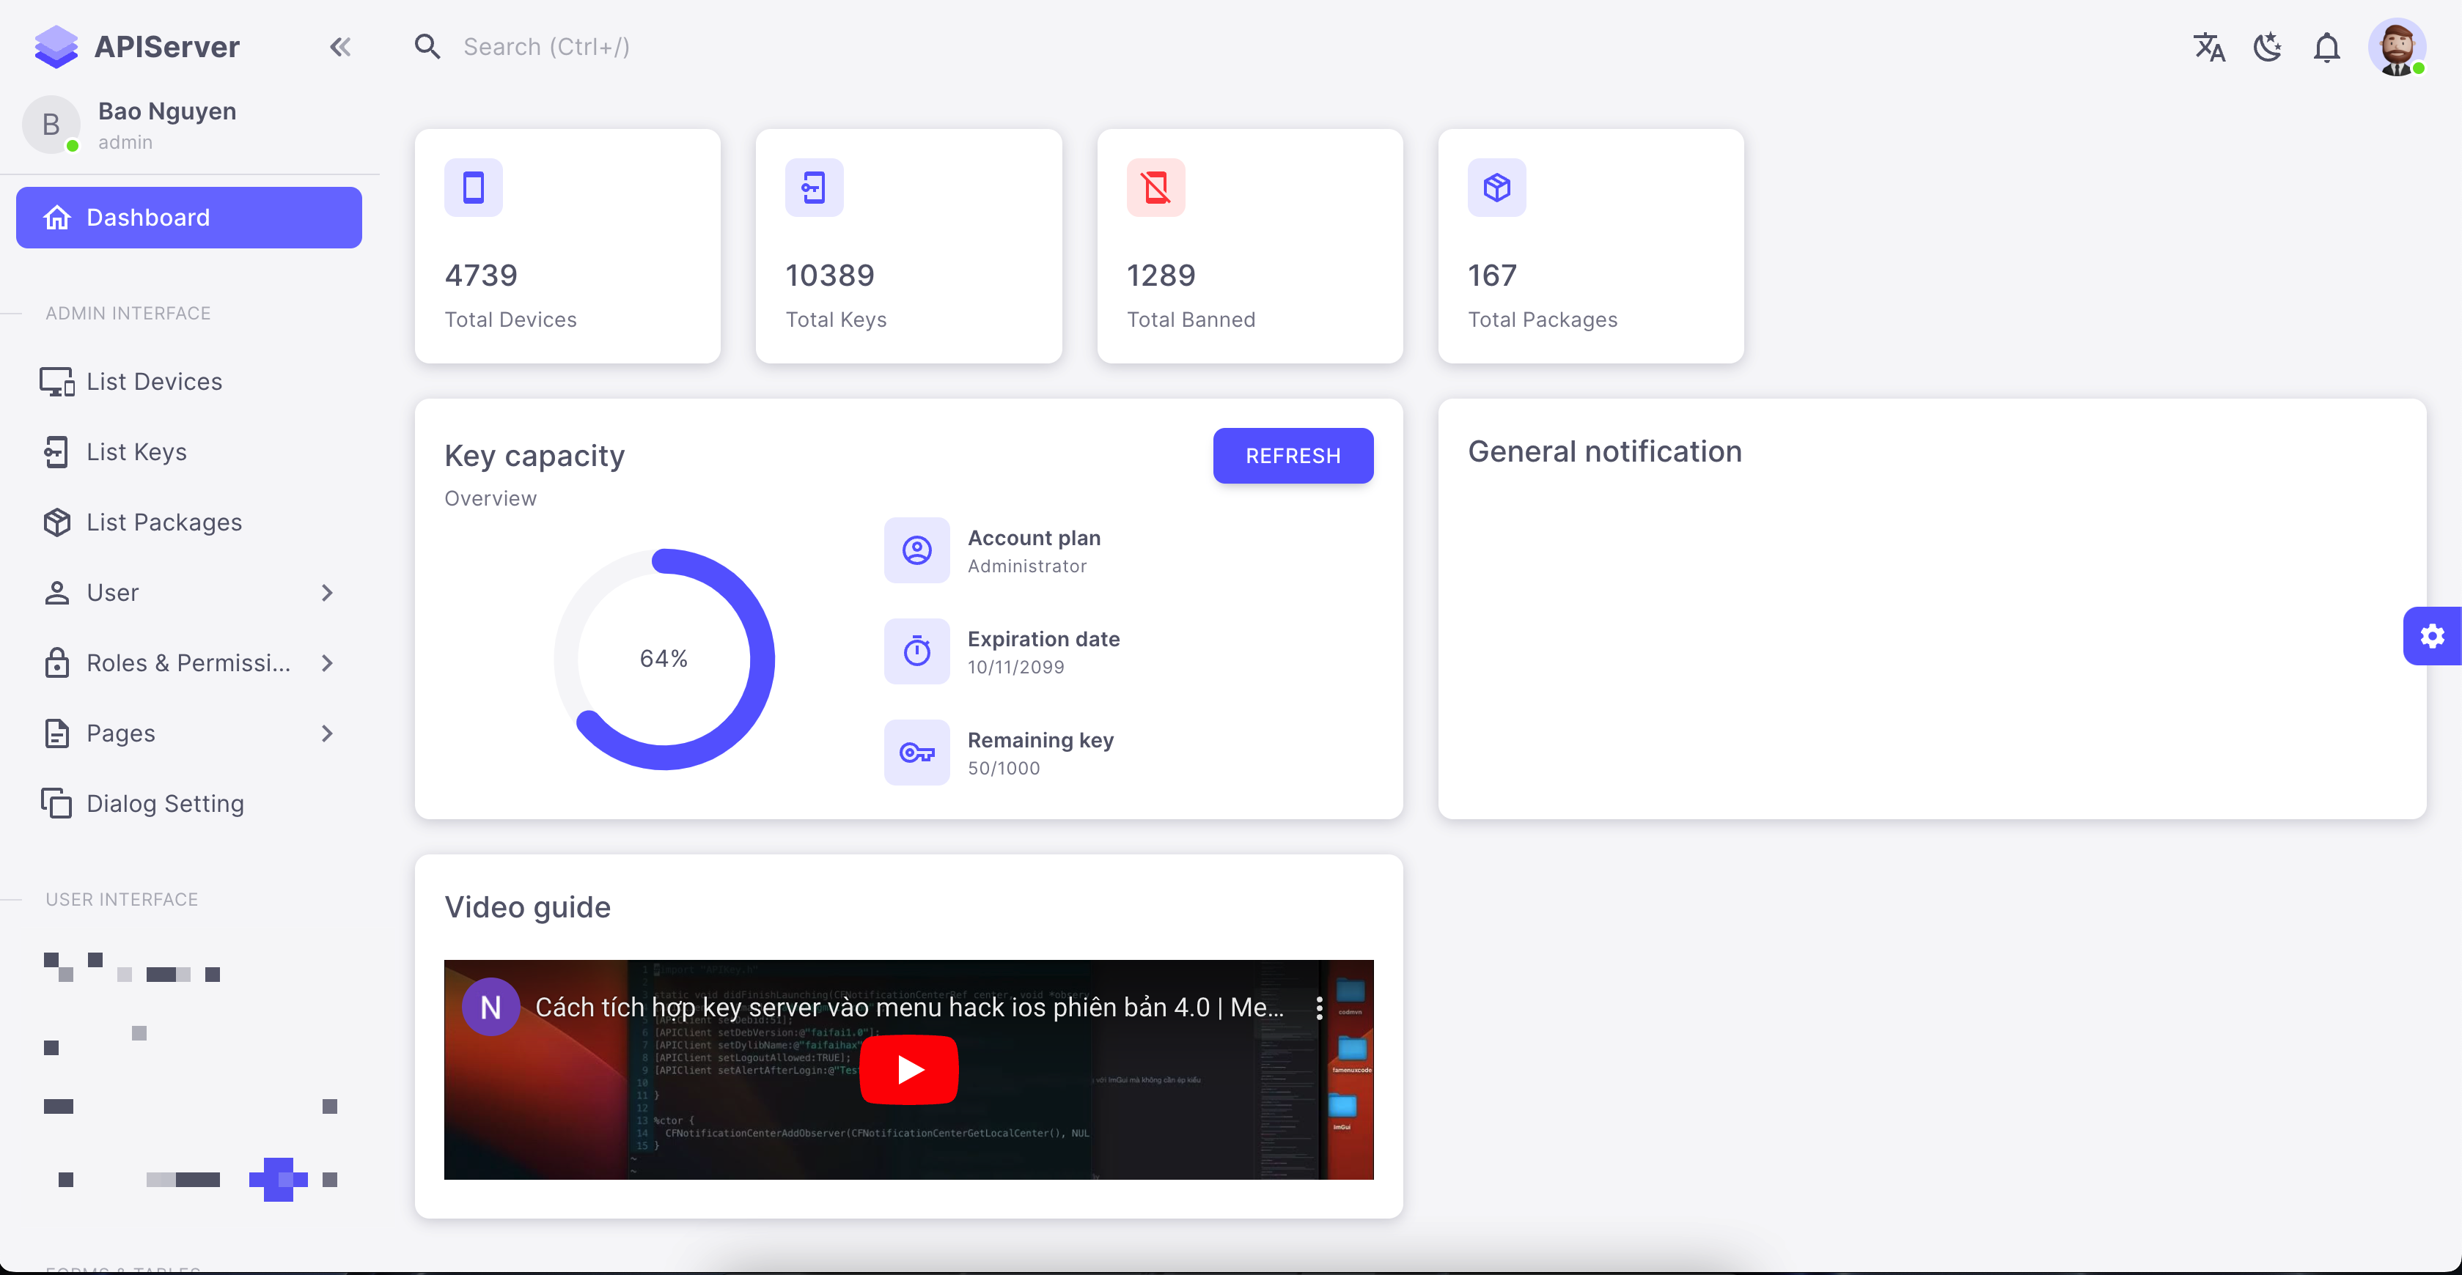Viewport: 2462px width, 1275px height.
Task: Click the List Keys sidebar icon
Action: pos(56,451)
